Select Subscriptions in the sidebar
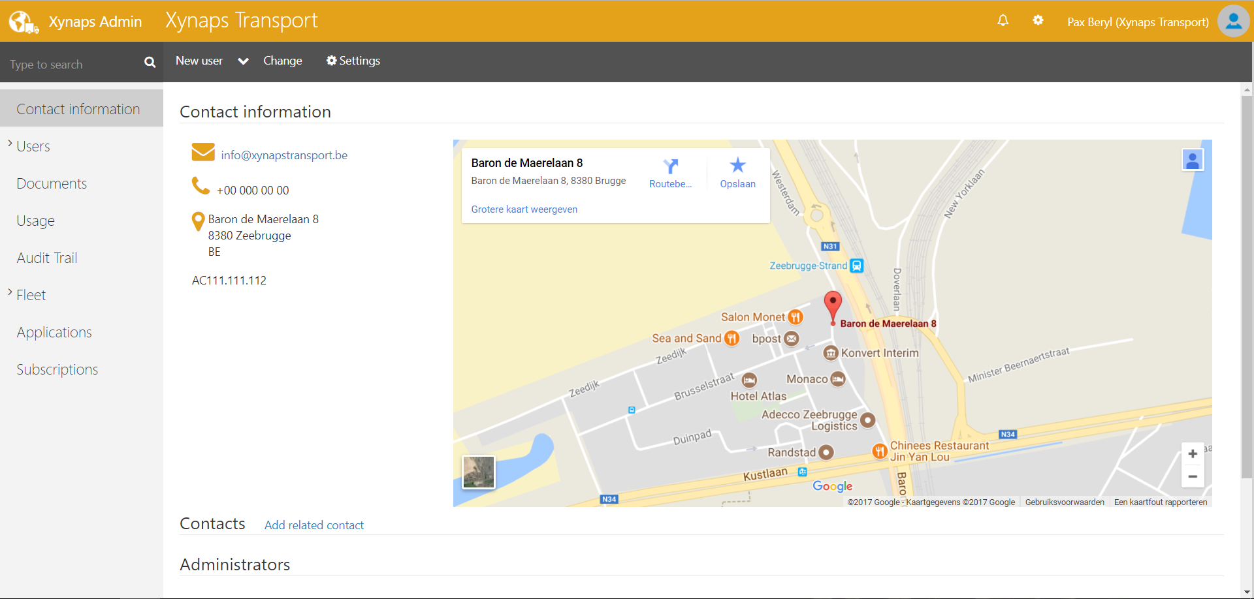This screenshot has width=1254, height=599. pyautogui.click(x=57, y=370)
